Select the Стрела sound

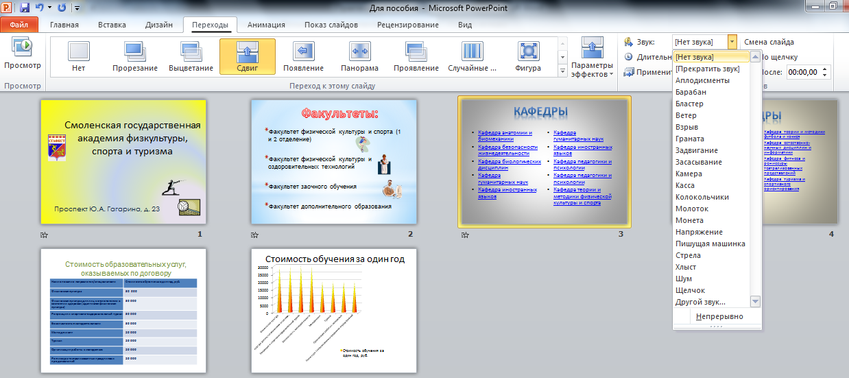(712, 255)
